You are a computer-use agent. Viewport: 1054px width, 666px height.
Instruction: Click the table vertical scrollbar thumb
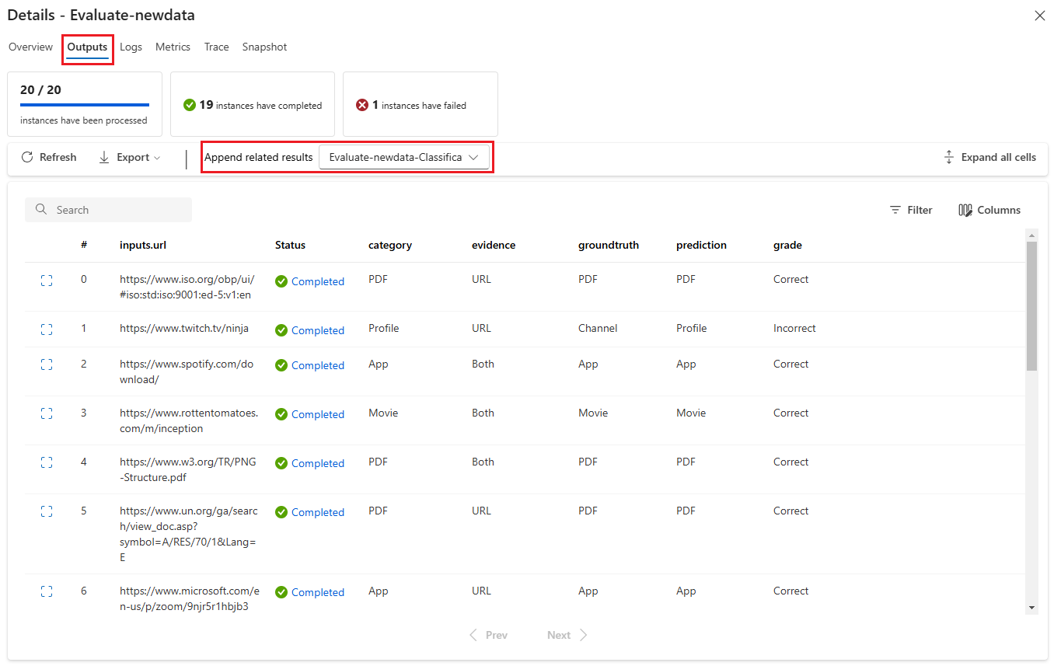(1031, 305)
